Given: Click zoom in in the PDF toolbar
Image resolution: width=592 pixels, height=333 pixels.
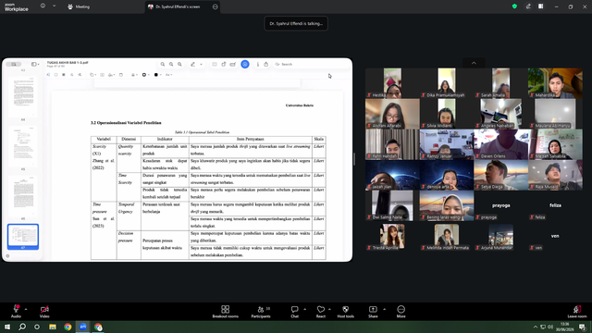Looking at the screenshot, I should point(179,64).
